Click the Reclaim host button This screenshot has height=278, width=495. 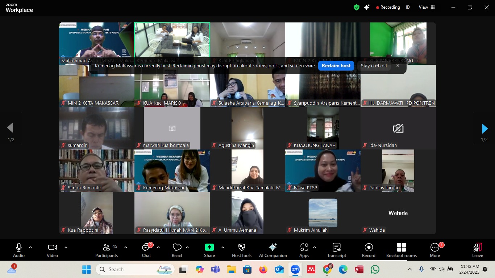coord(336,66)
